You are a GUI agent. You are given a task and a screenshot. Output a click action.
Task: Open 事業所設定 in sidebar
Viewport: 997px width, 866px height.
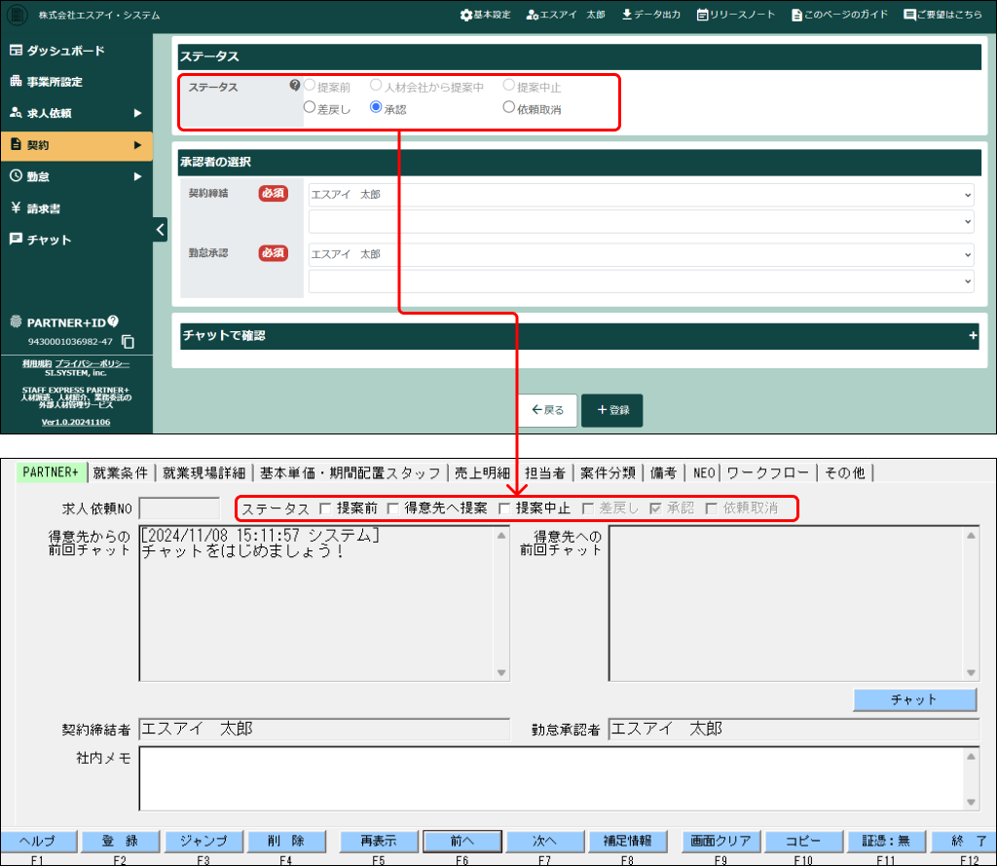47,82
